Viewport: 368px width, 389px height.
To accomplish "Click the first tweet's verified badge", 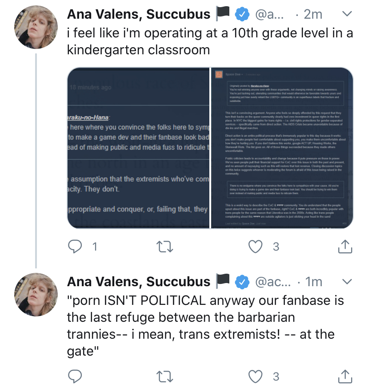I will [241, 15].
